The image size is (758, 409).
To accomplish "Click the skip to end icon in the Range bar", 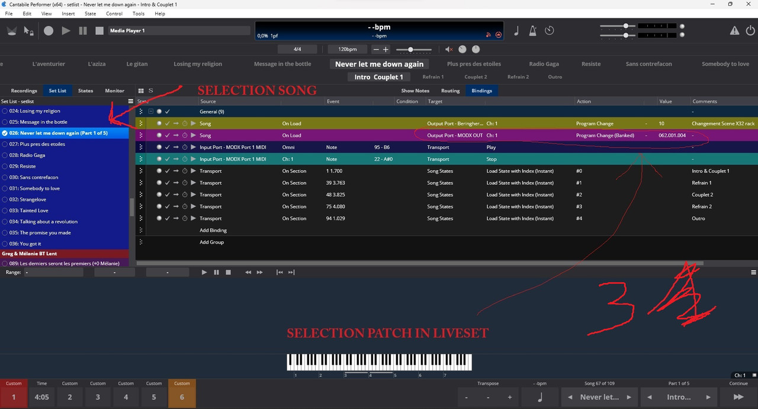I will [x=291, y=273].
